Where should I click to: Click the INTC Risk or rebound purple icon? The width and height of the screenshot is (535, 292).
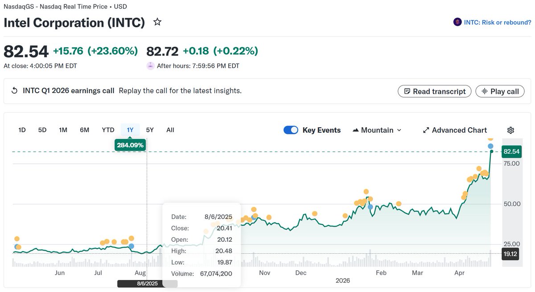457,22
